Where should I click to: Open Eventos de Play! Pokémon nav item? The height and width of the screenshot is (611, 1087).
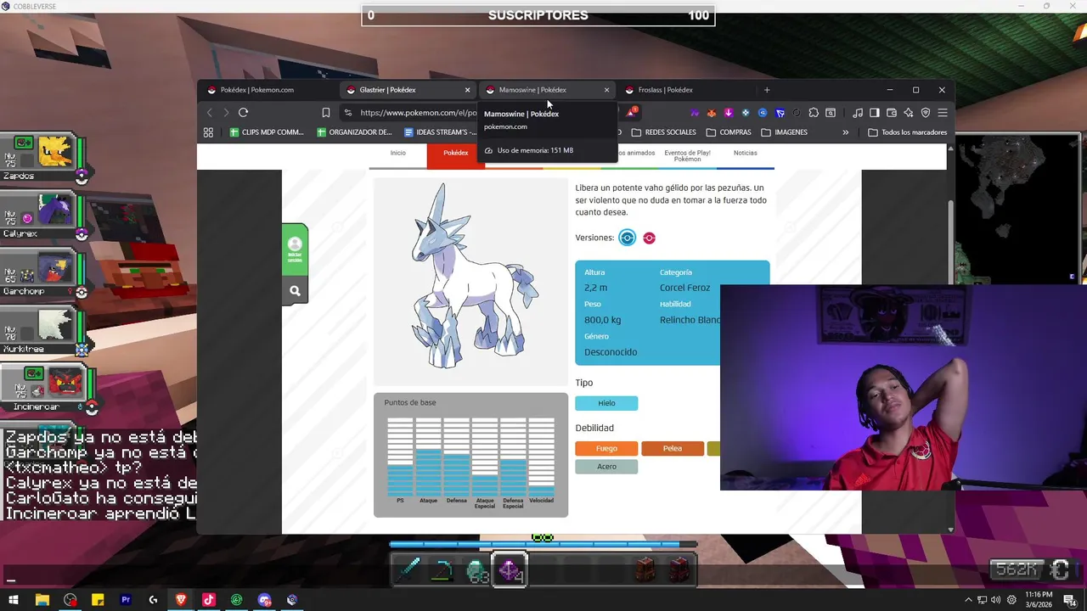687,155
